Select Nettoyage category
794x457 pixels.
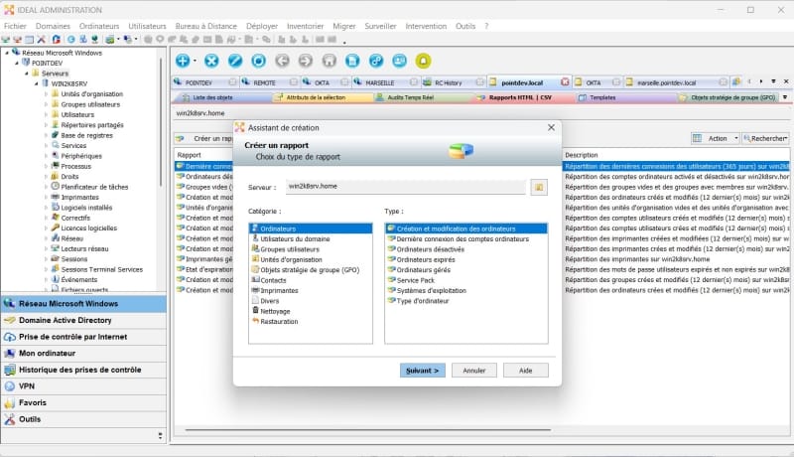click(311, 311)
